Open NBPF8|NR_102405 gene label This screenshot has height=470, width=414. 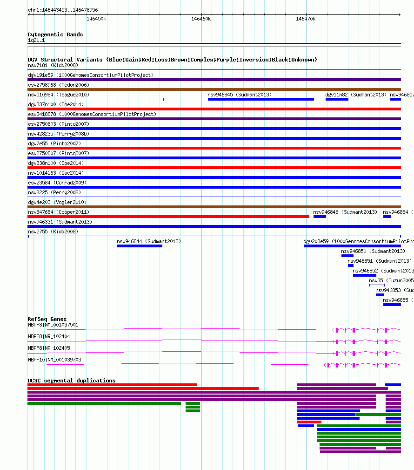click(49, 348)
